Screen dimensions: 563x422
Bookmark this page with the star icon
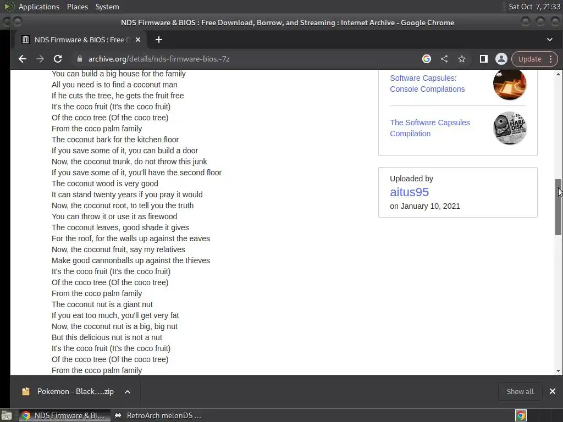click(462, 59)
